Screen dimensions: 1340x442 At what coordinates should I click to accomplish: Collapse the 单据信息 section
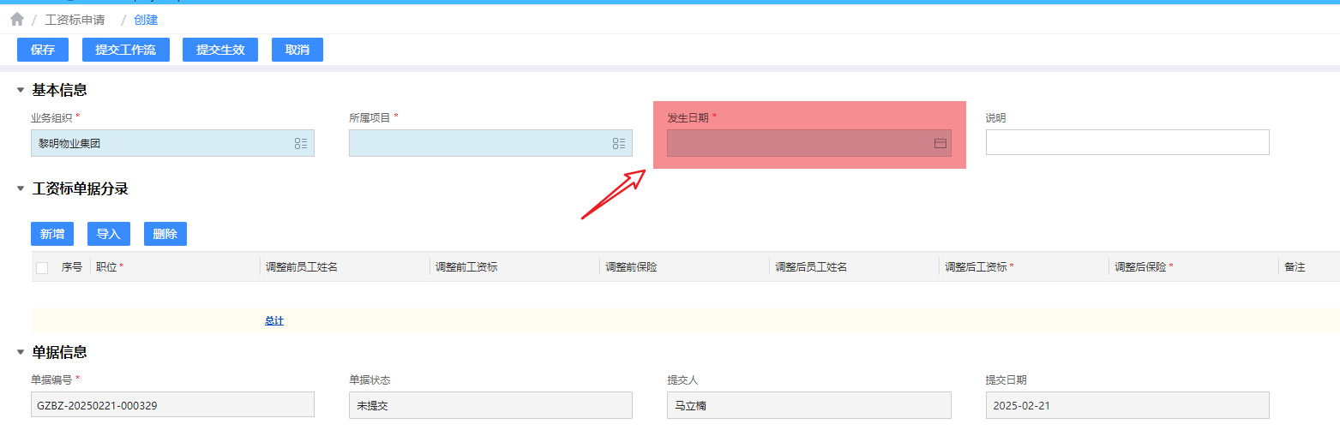pyautogui.click(x=21, y=352)
